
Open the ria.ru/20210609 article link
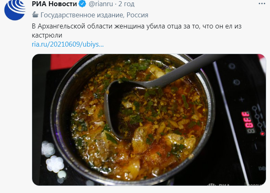coord(68,44)
